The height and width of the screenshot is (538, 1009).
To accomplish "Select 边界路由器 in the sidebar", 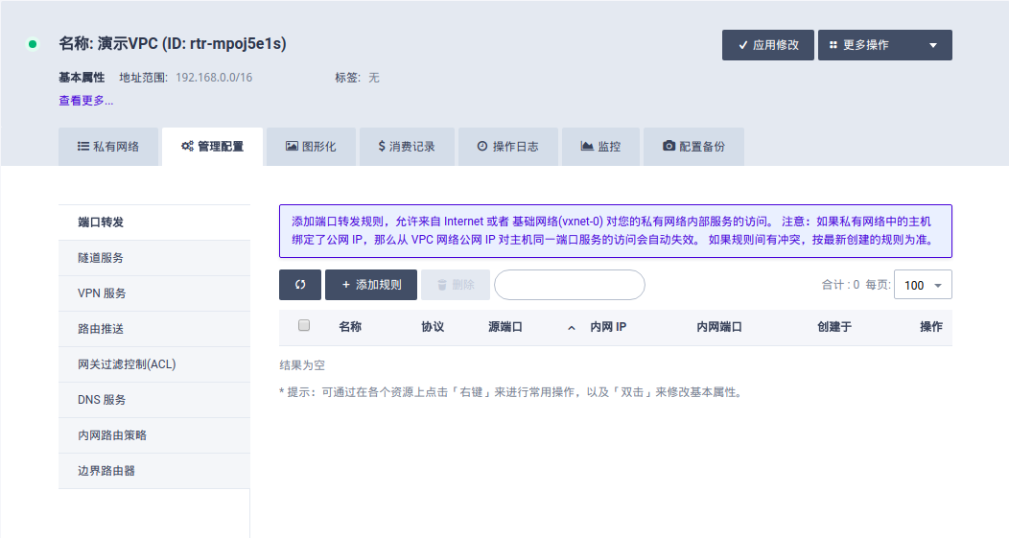I will coord(154,471).
